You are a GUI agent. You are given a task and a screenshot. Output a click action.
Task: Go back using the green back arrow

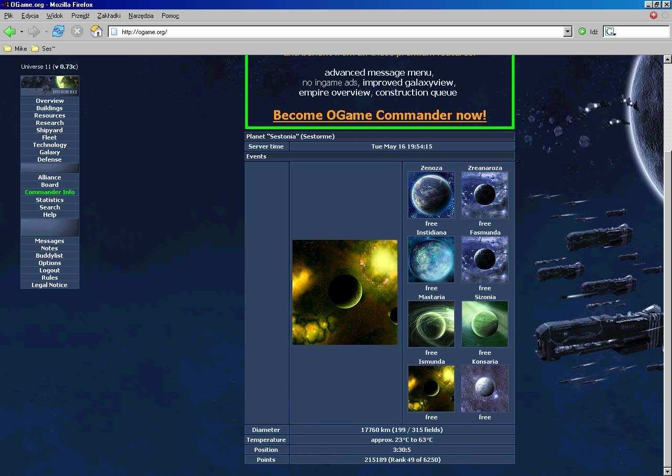(9, 31)
